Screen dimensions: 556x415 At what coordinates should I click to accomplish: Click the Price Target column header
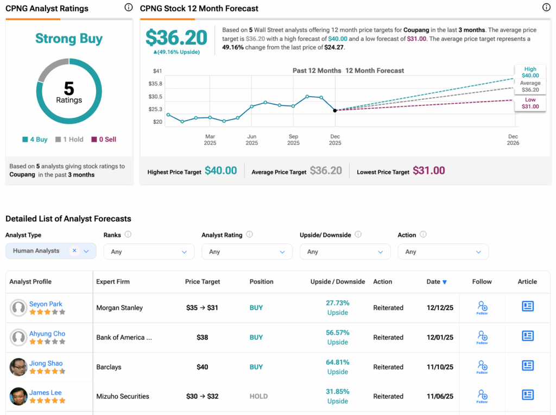[x=202, y=282]
